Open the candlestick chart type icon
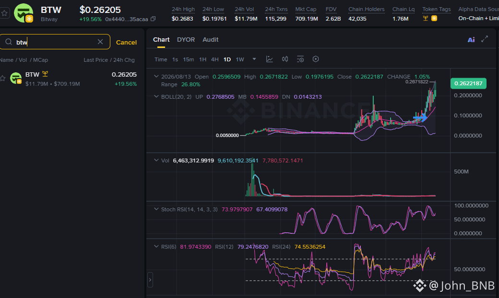The width and height of the screenshot is (499, 298). 285,59
